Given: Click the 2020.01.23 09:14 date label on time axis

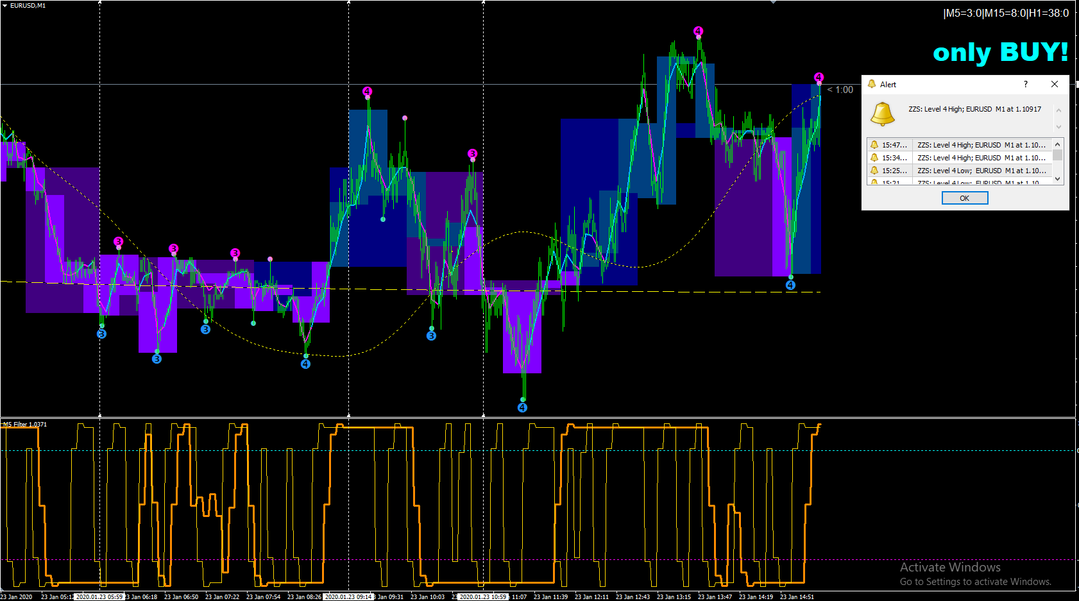Looking at the screenshot, I should pos(348,597).
